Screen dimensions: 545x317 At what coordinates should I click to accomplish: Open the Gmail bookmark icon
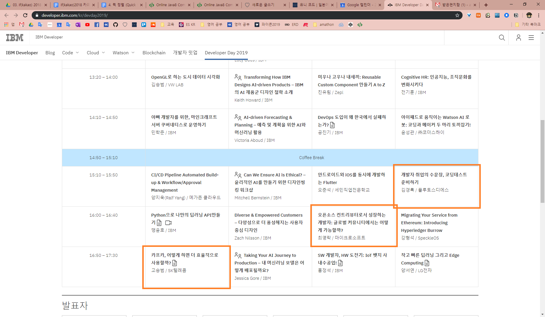[22, 25]
